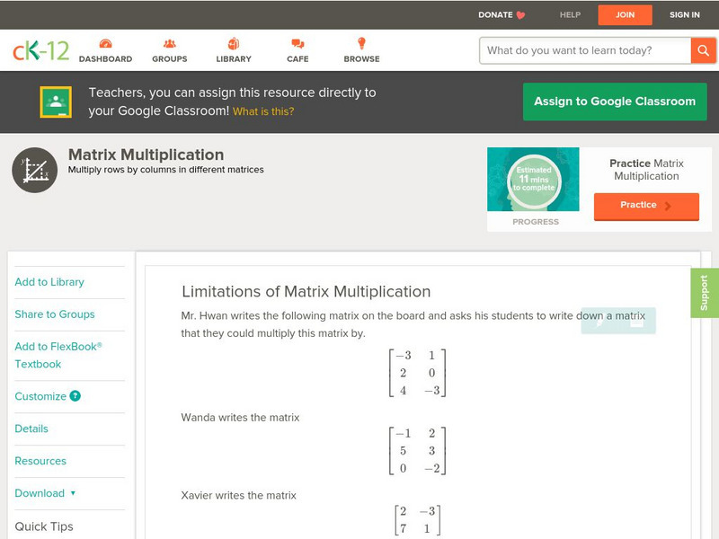
Task: Click the SIGN IN link
Action: tap(685, 14)
